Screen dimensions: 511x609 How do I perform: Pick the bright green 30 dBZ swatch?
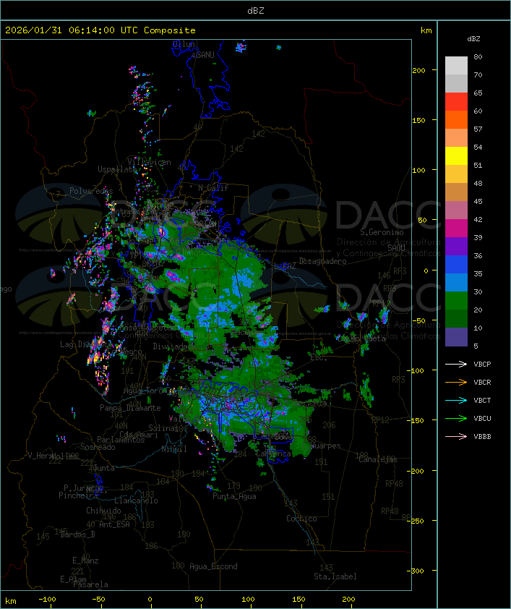(x=456, y=301)
